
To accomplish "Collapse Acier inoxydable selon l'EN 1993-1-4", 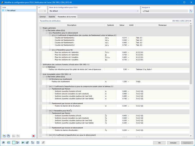I will coord(41,74).
